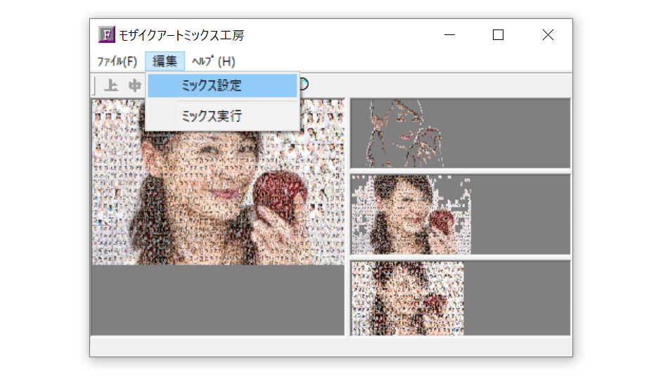Screen dimensions: 668x379
Task: Minimize the モザイクアートミックス工房 window
Action: (x=450, y=35)
